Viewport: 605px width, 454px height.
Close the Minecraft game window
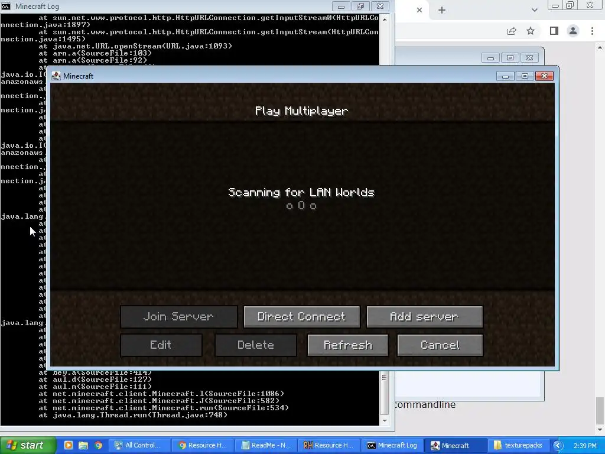coord(544,76)
